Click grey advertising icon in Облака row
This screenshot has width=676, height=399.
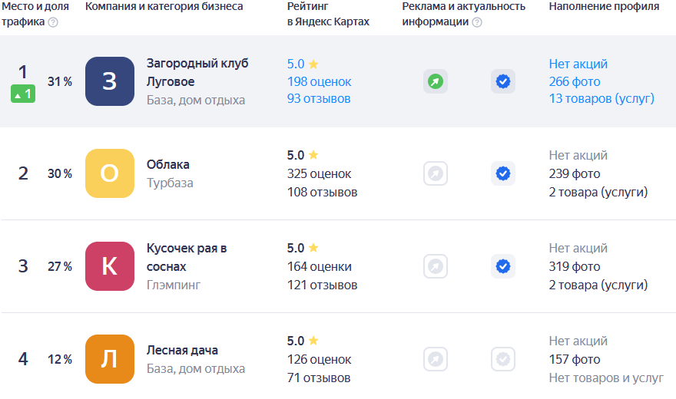(x=436, y=174)
